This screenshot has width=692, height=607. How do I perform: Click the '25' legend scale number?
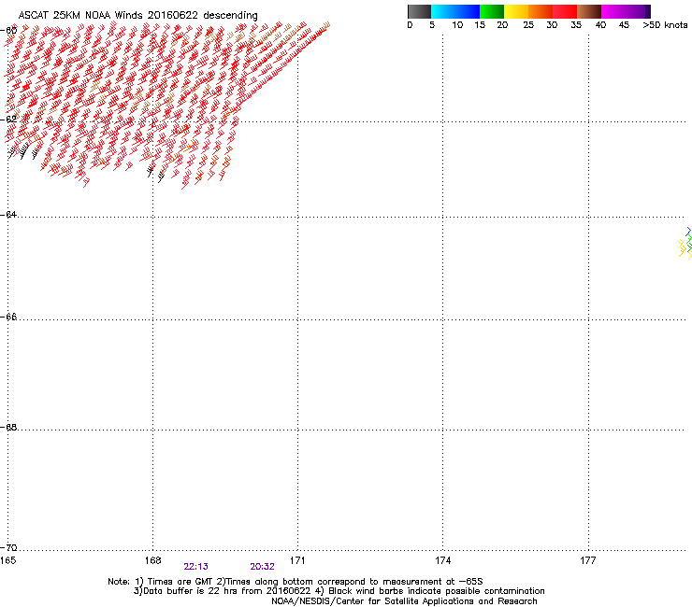[528, 25]
